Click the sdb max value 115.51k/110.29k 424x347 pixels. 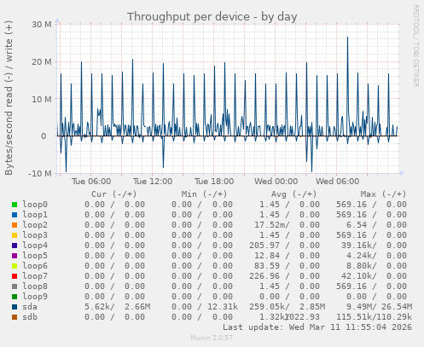[375, 317]
